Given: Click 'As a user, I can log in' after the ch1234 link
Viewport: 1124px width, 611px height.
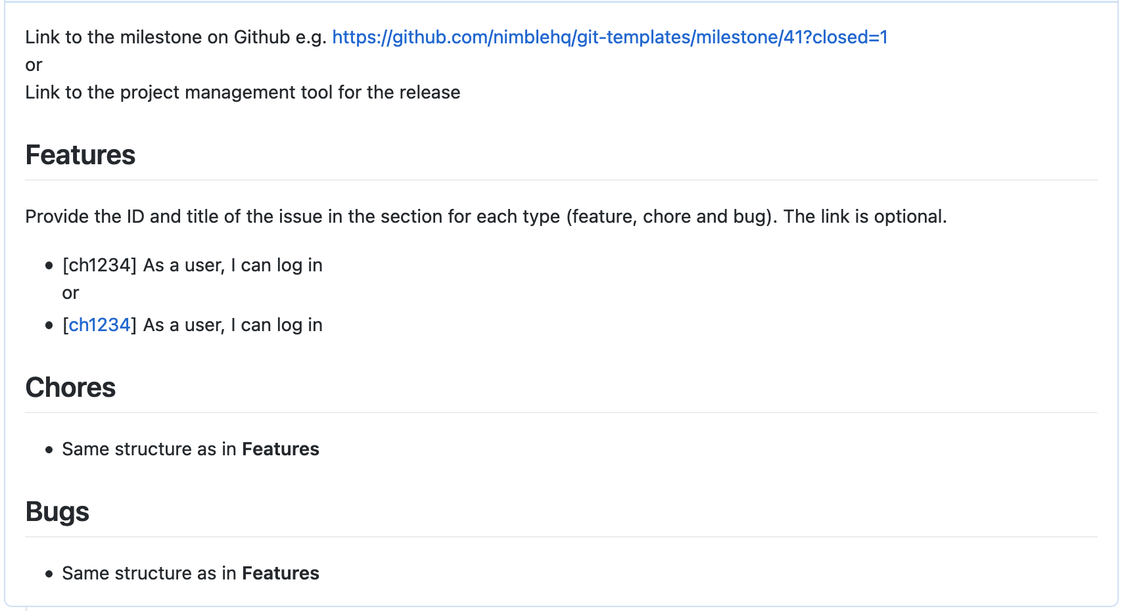Looking at the screenshot, I should (x=233, y=325).
